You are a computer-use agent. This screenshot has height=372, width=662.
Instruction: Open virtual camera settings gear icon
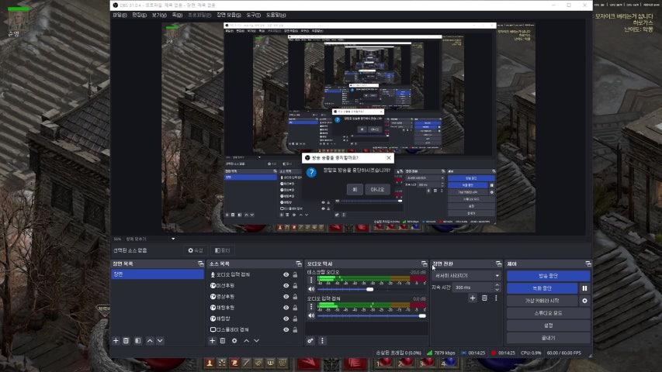584,301
